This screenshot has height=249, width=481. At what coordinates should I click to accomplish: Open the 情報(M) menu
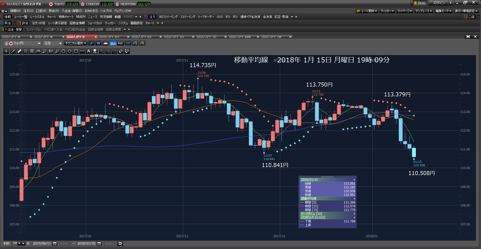(15, 11)
